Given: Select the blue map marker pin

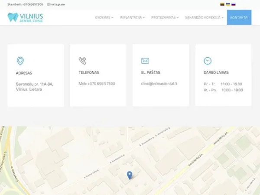Looking at the screenshot, I should pos(130,175).
